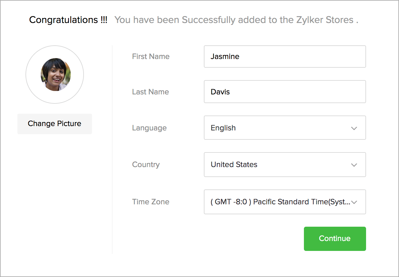Click the 'Successfully added to Zylker Stores' message

click(x=236, y=20)
